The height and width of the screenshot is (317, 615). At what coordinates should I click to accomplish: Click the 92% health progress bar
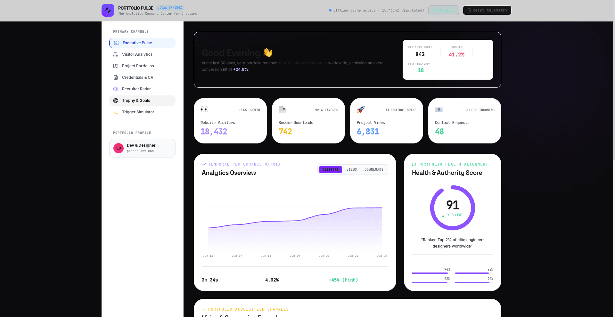(431, 282)
